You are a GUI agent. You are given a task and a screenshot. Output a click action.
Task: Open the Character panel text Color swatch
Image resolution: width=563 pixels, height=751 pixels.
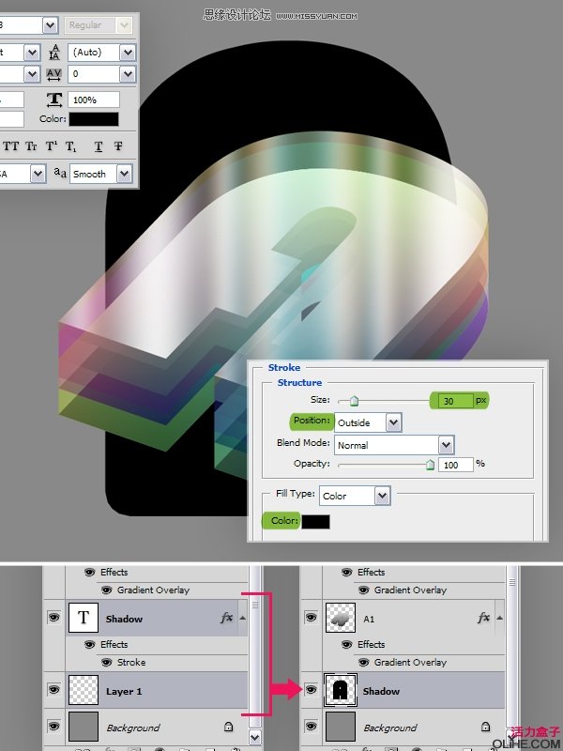94,119
